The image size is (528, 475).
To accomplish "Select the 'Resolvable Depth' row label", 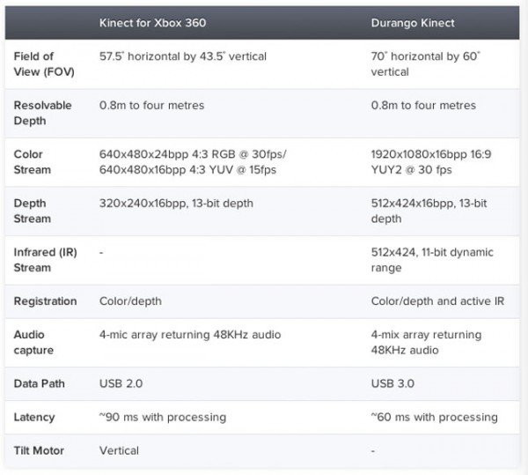I will (x=42, y=113).
